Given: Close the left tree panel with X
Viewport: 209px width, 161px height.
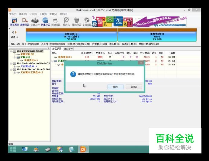Looking at the screenshot, I should click(x=49, y=48).
